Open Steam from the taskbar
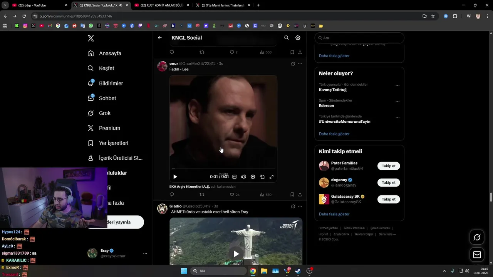Viewport: 493px width, 277px height. pos(298,271)
